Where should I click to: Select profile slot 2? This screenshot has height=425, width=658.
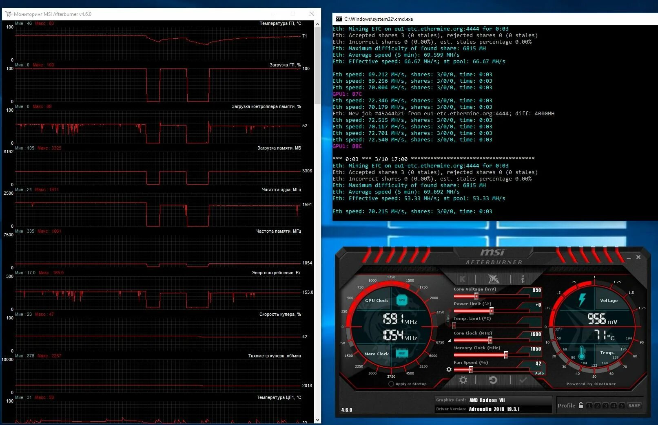[597, 405]
